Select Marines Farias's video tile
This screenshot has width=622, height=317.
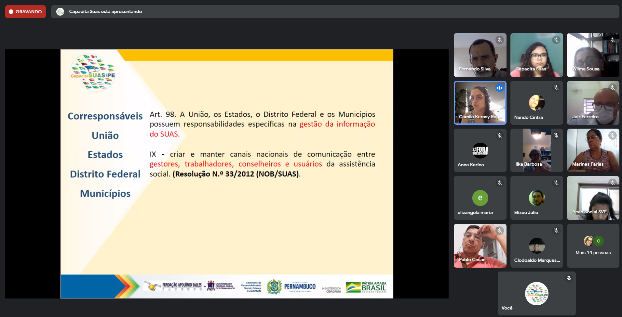pyautogui.click(x=593, y=150)
